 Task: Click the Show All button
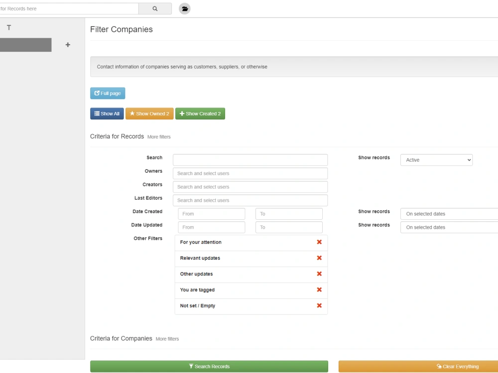(107, 113)
